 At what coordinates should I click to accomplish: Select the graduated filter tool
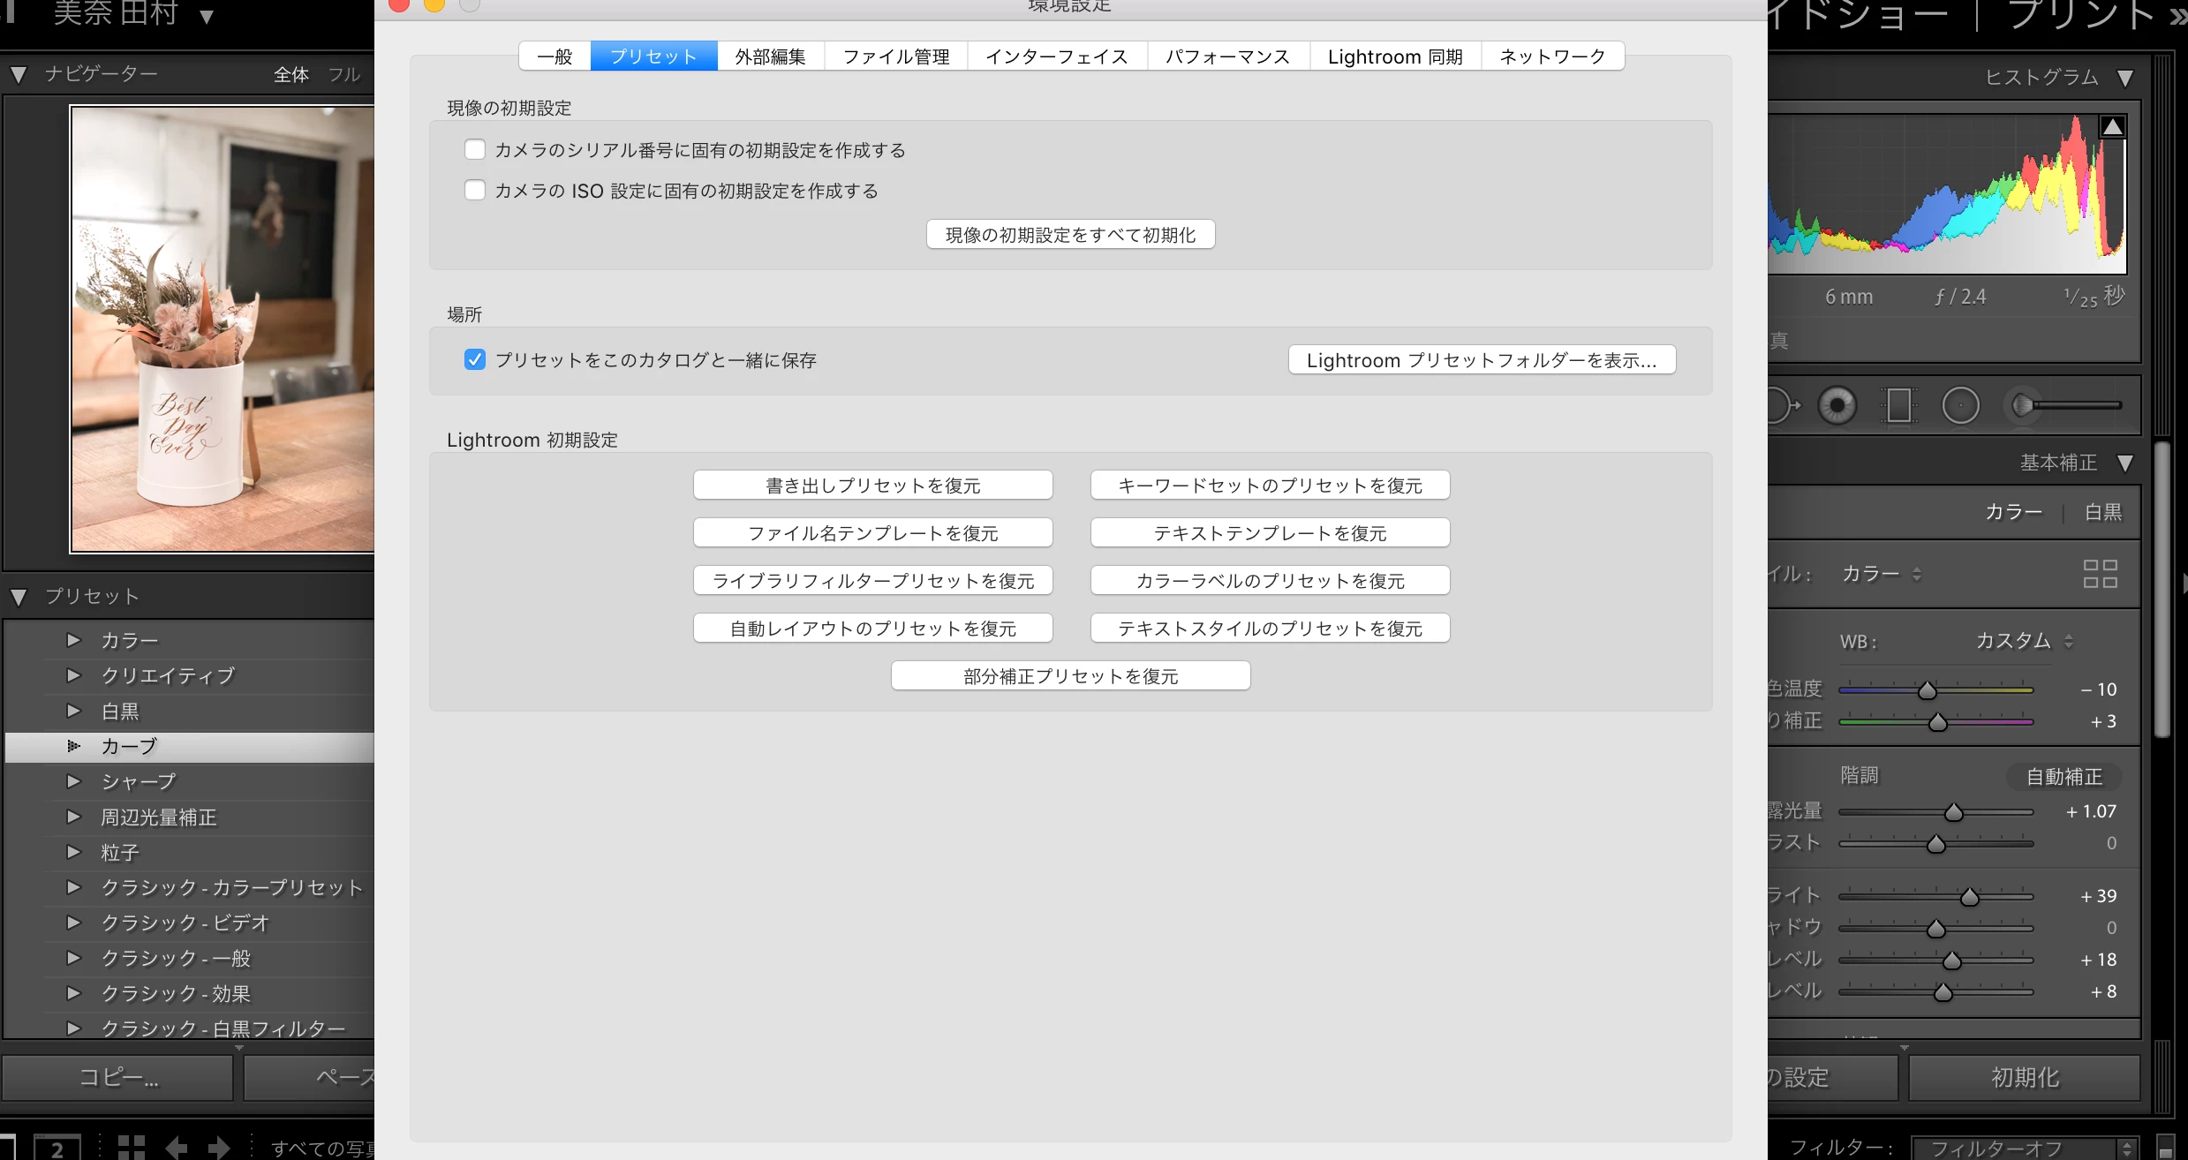1898,406
